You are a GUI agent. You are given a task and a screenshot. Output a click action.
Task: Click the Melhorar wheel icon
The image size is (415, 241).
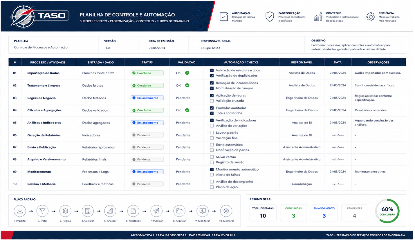pyautogui.click(x=226, y=211)
